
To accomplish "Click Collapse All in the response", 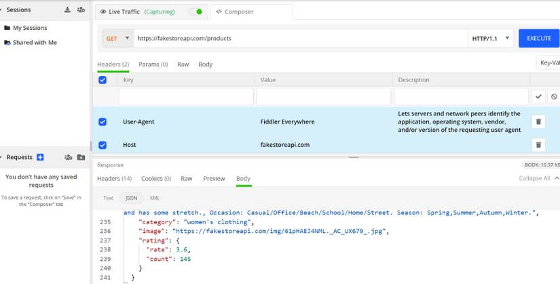I will click(538, 178).
